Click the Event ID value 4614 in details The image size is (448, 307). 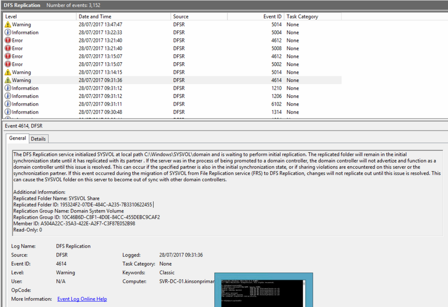tap(61, 264)
